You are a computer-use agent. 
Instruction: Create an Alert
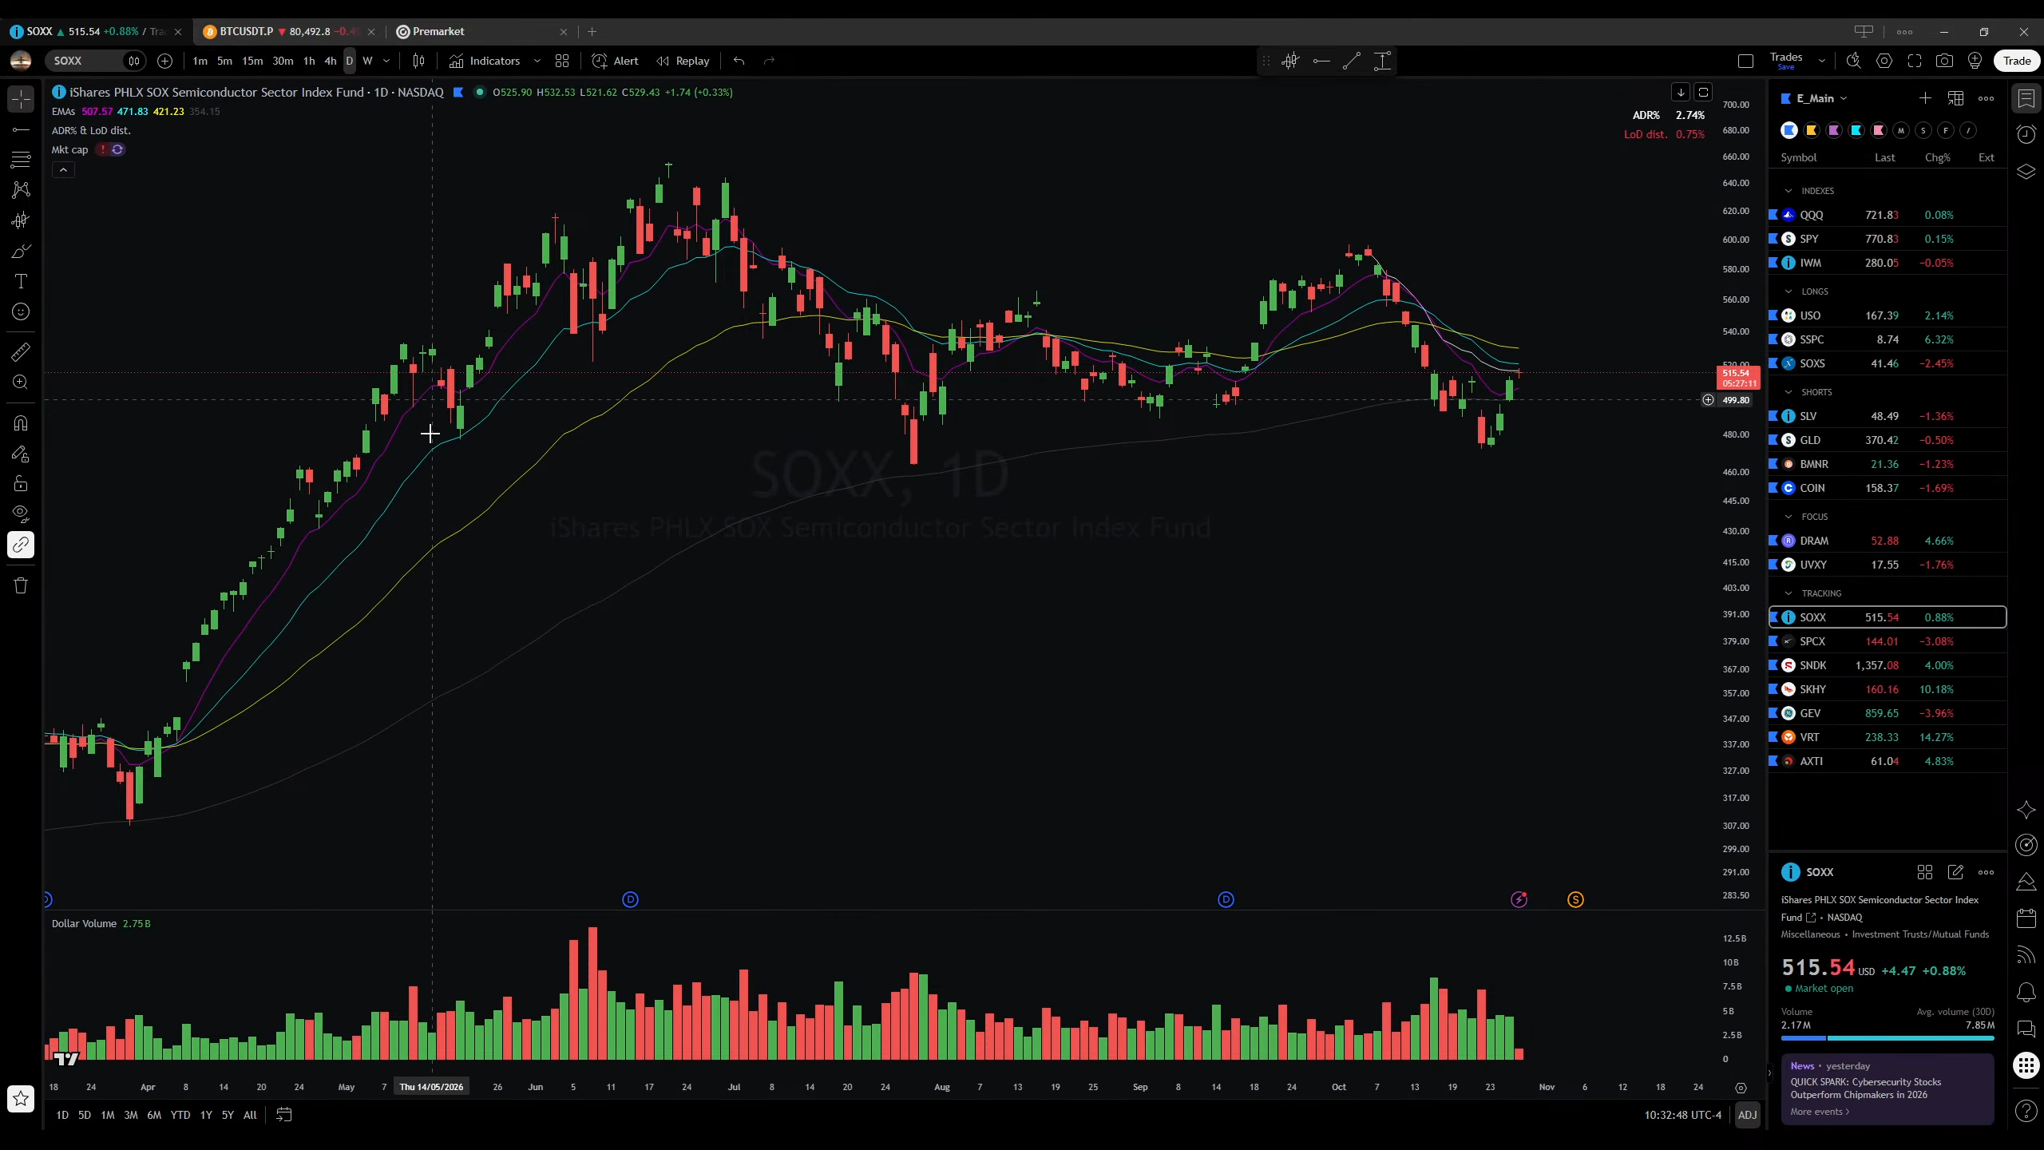615,61
